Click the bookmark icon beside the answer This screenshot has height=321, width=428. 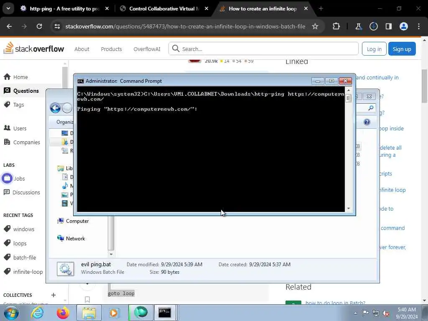[x=87, y=299]
